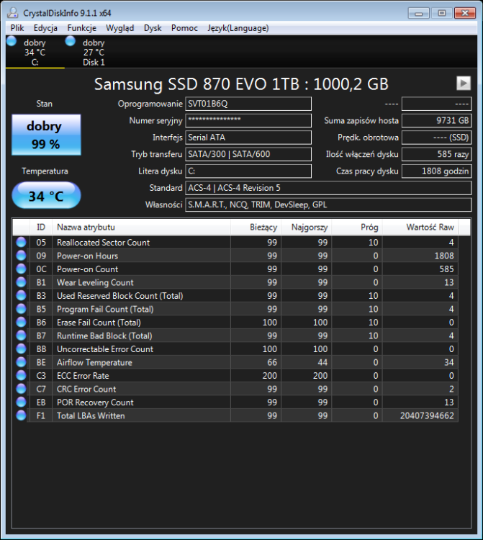Open the Plik menu
Viewport: 483px width, 540px height.
17,28
